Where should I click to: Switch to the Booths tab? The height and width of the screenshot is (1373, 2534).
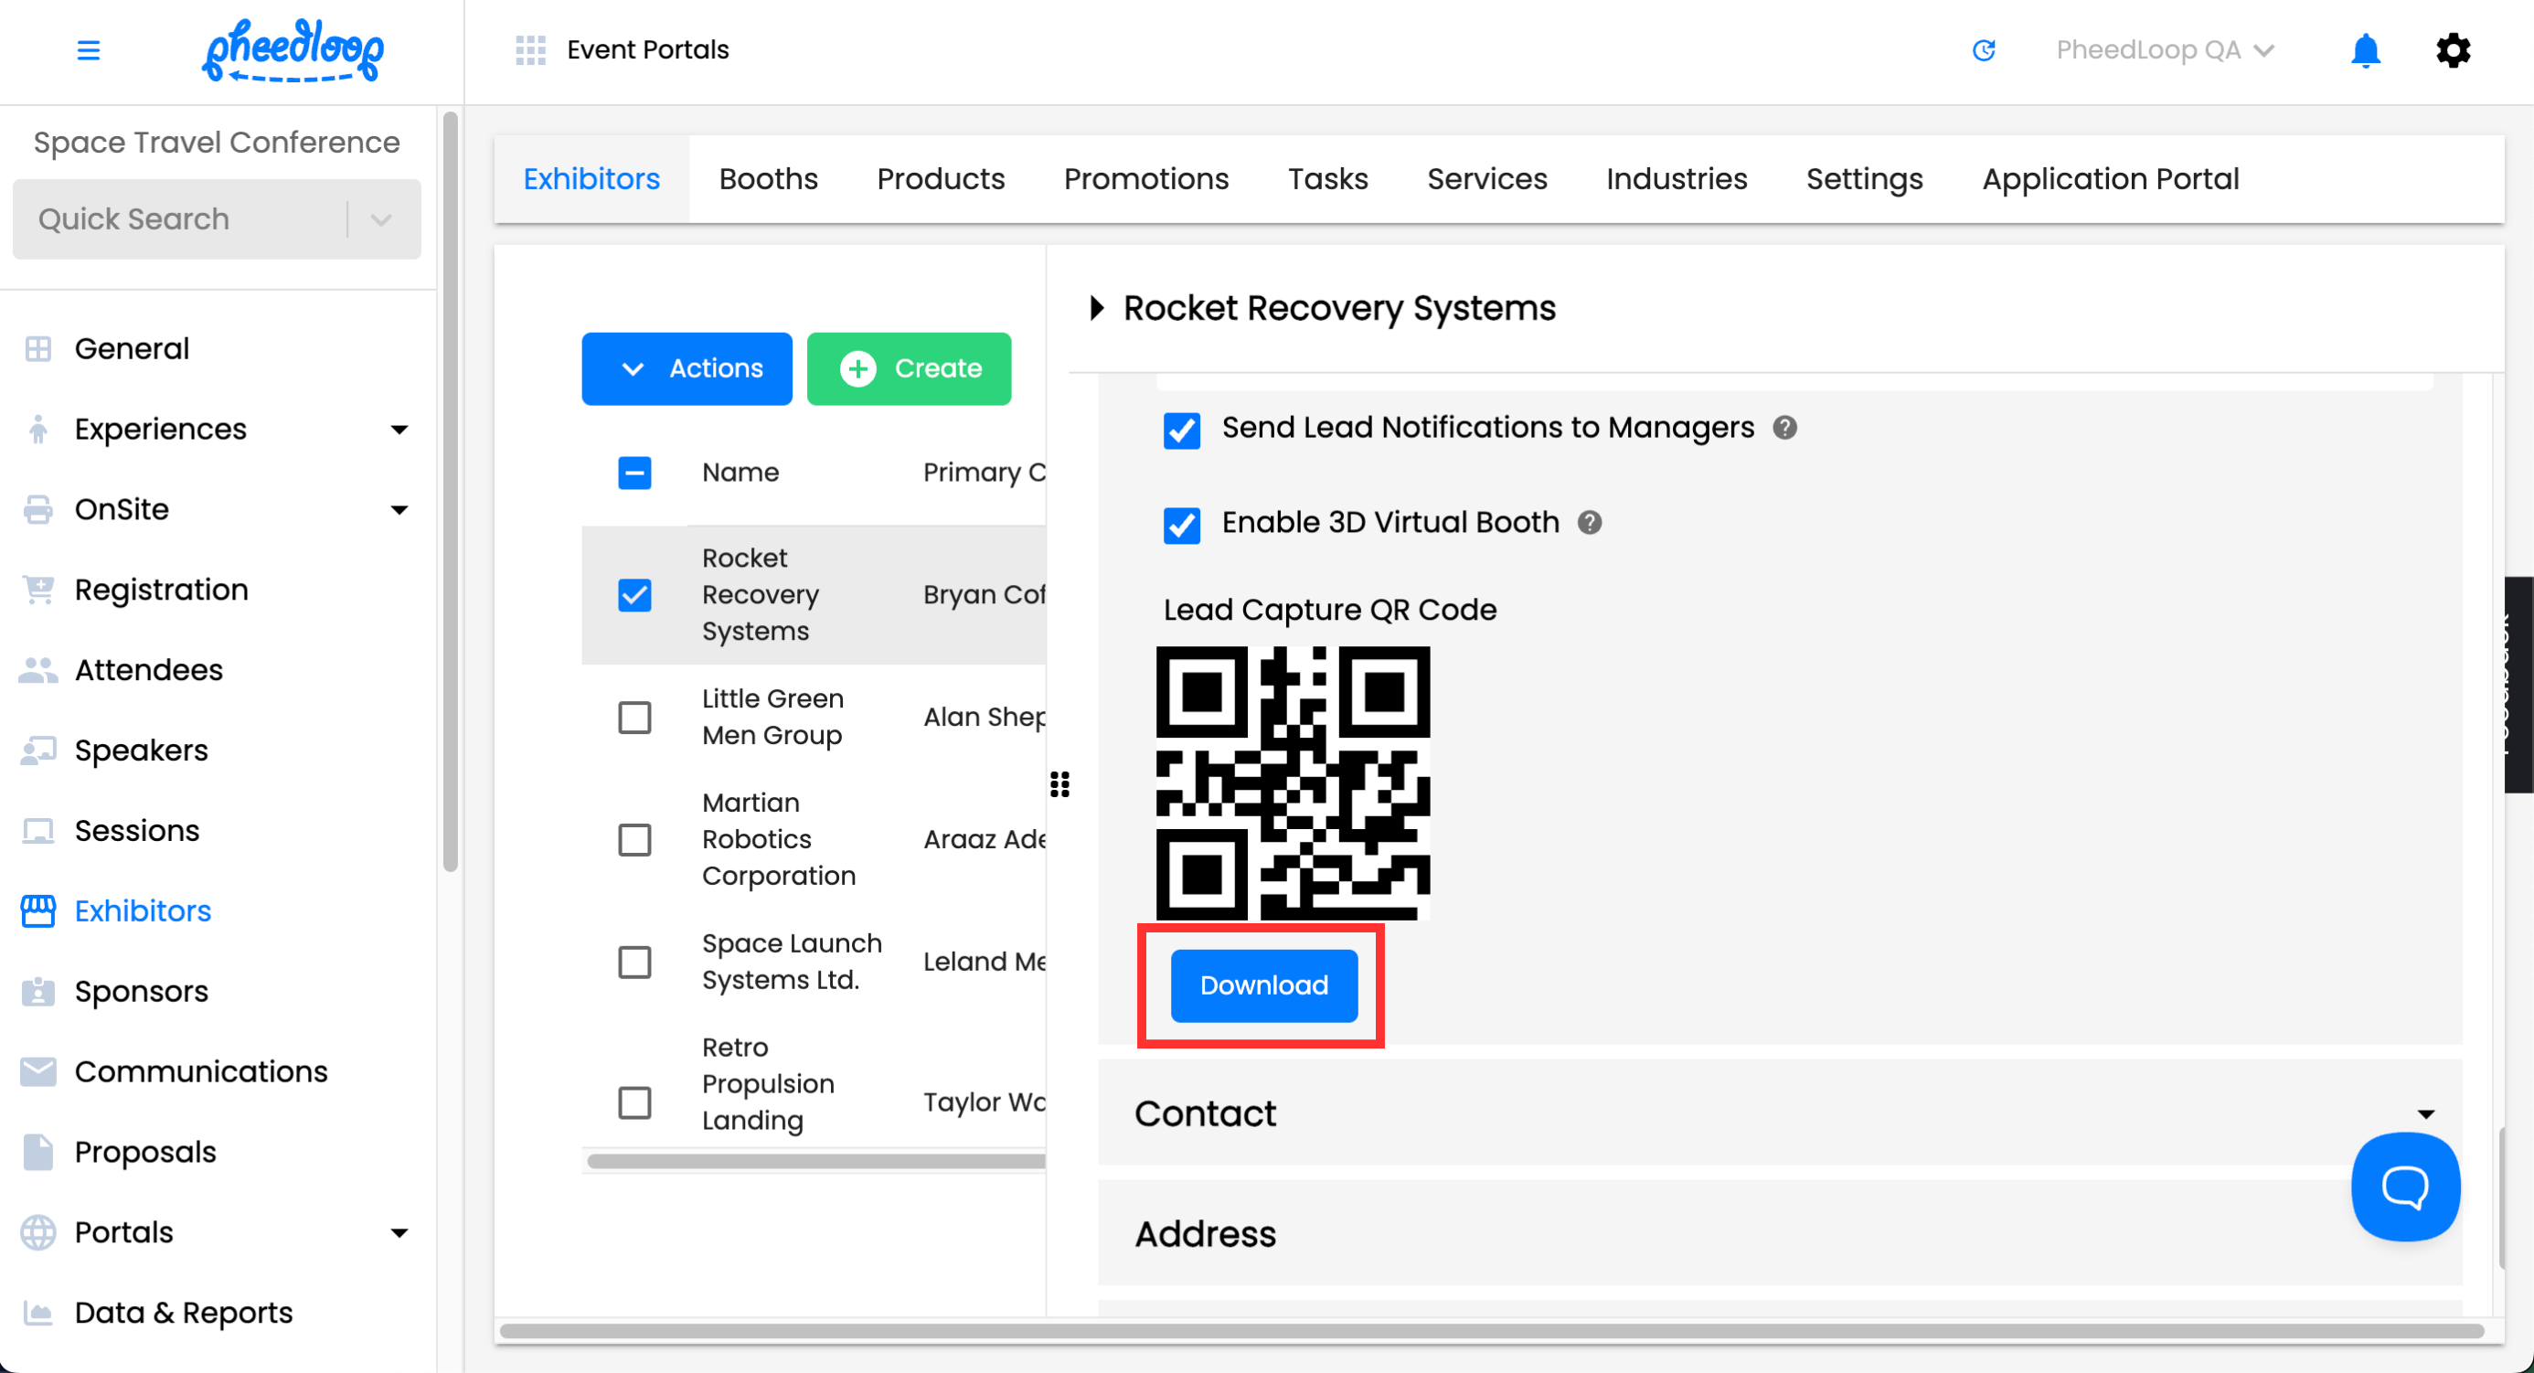768,179
